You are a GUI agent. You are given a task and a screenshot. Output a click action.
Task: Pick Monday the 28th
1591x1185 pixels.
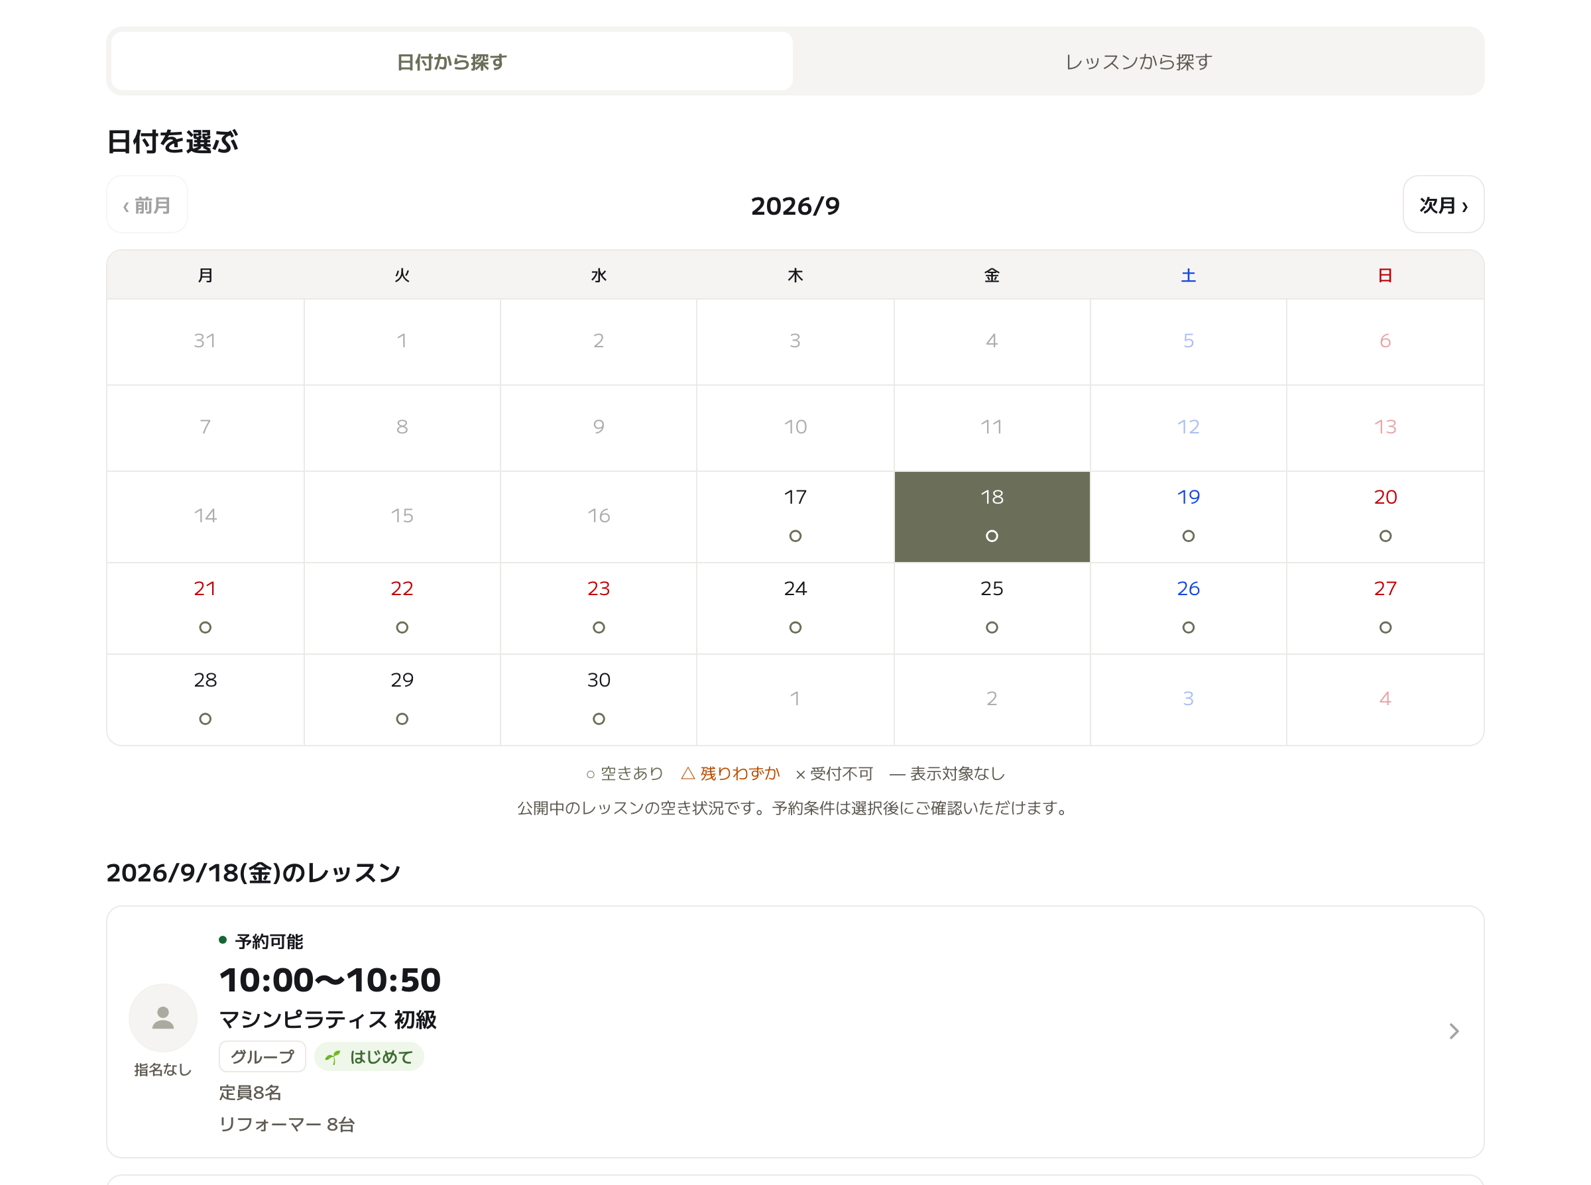205,699
